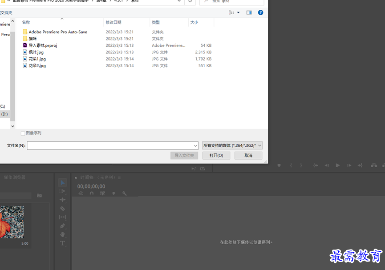Click the source monitor overwrite icon
Image resolution: width=385 pixels, height=270 pixels.
[x=203, y=169]
